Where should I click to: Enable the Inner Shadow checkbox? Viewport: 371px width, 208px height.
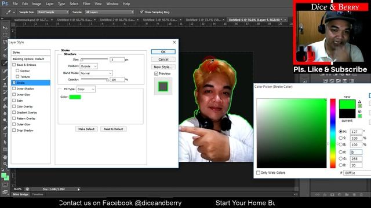pyautogui.click(x=14, y=88)
